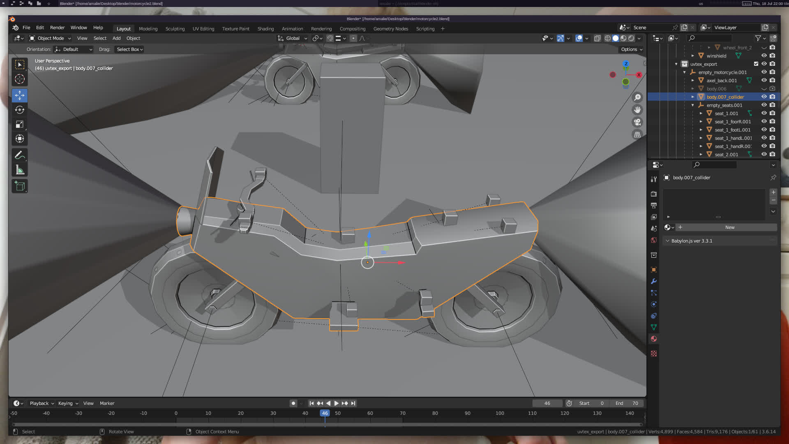This screenshot has width=789, height=444.
Task: Click the End frame field
Action: [x=627, y=403]
